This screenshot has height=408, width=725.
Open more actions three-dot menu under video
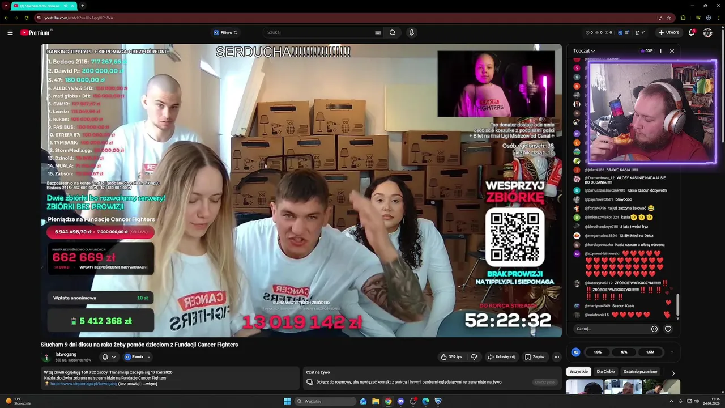pos(556,357)
